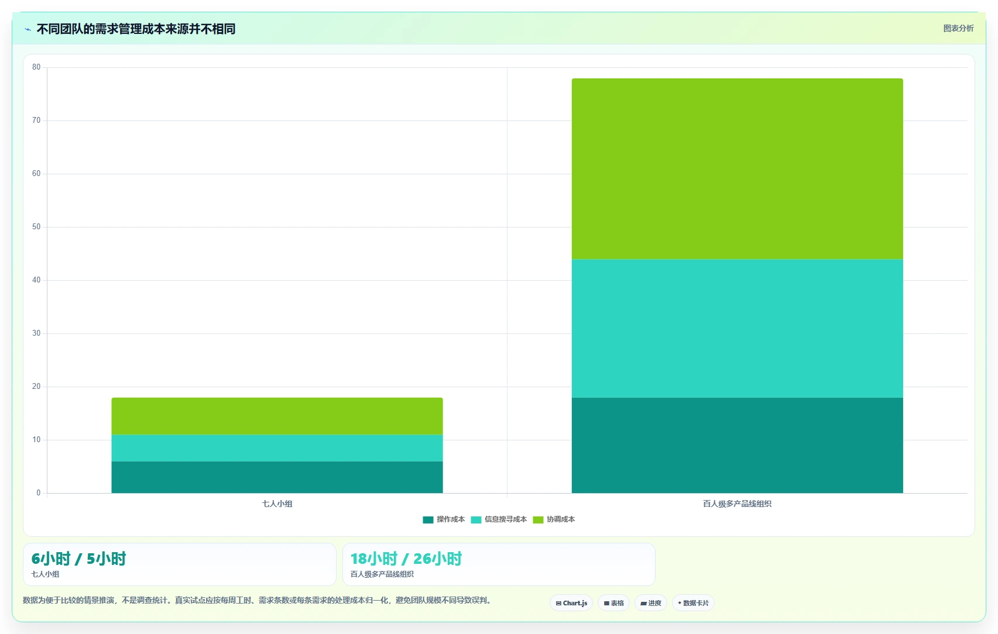This screenshot has height=634, width=998.
Task: Click the 表格 chip
Action: (613, 603)
